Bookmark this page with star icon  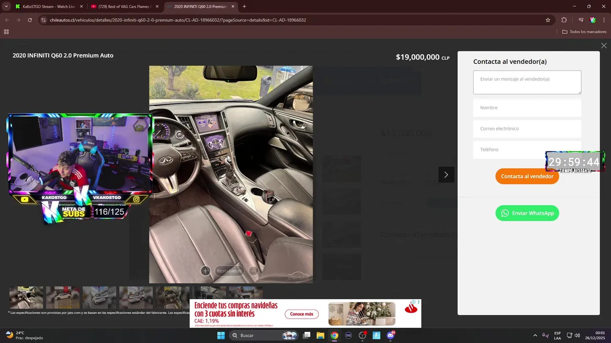(x=548, y=20)
